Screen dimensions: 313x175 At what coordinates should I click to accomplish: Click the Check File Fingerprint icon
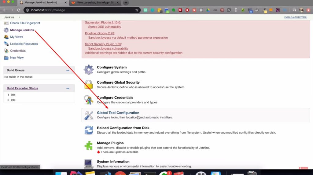click(6, 23)
